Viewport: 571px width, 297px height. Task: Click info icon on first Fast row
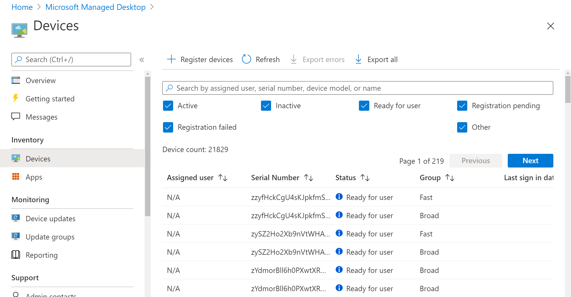339,197
